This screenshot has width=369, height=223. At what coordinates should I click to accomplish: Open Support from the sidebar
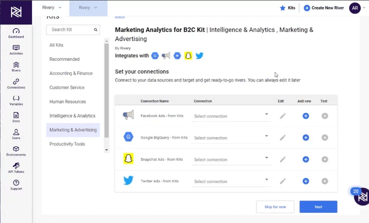16,185
